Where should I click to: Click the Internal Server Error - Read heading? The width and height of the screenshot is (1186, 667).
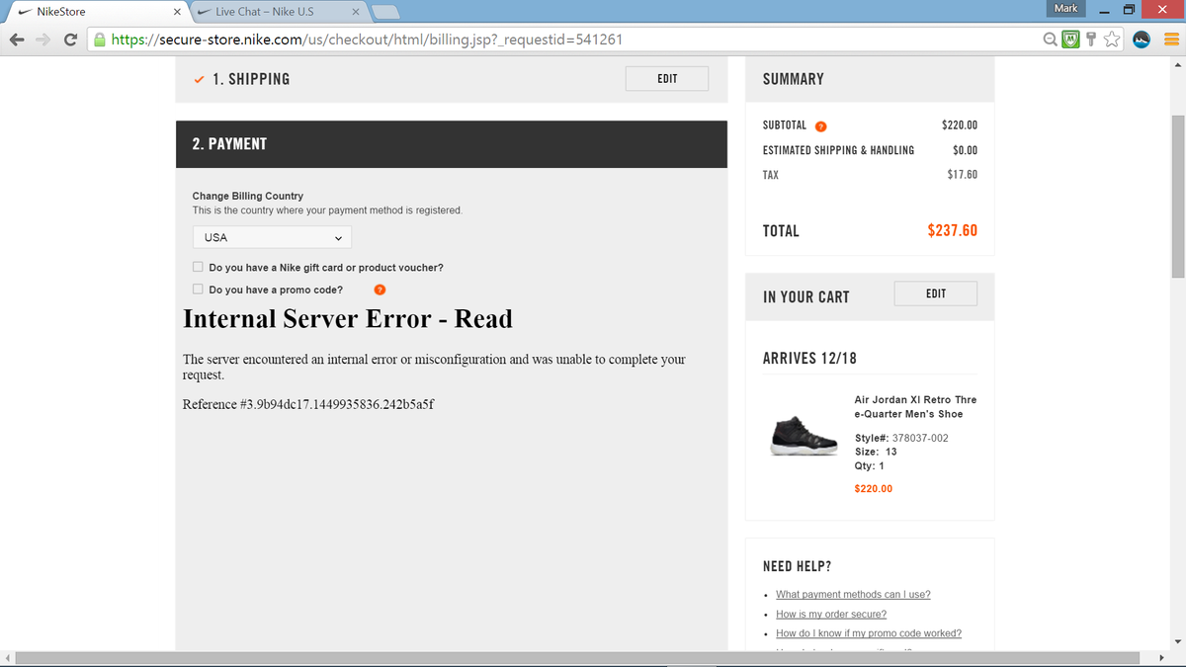point(348,318)
